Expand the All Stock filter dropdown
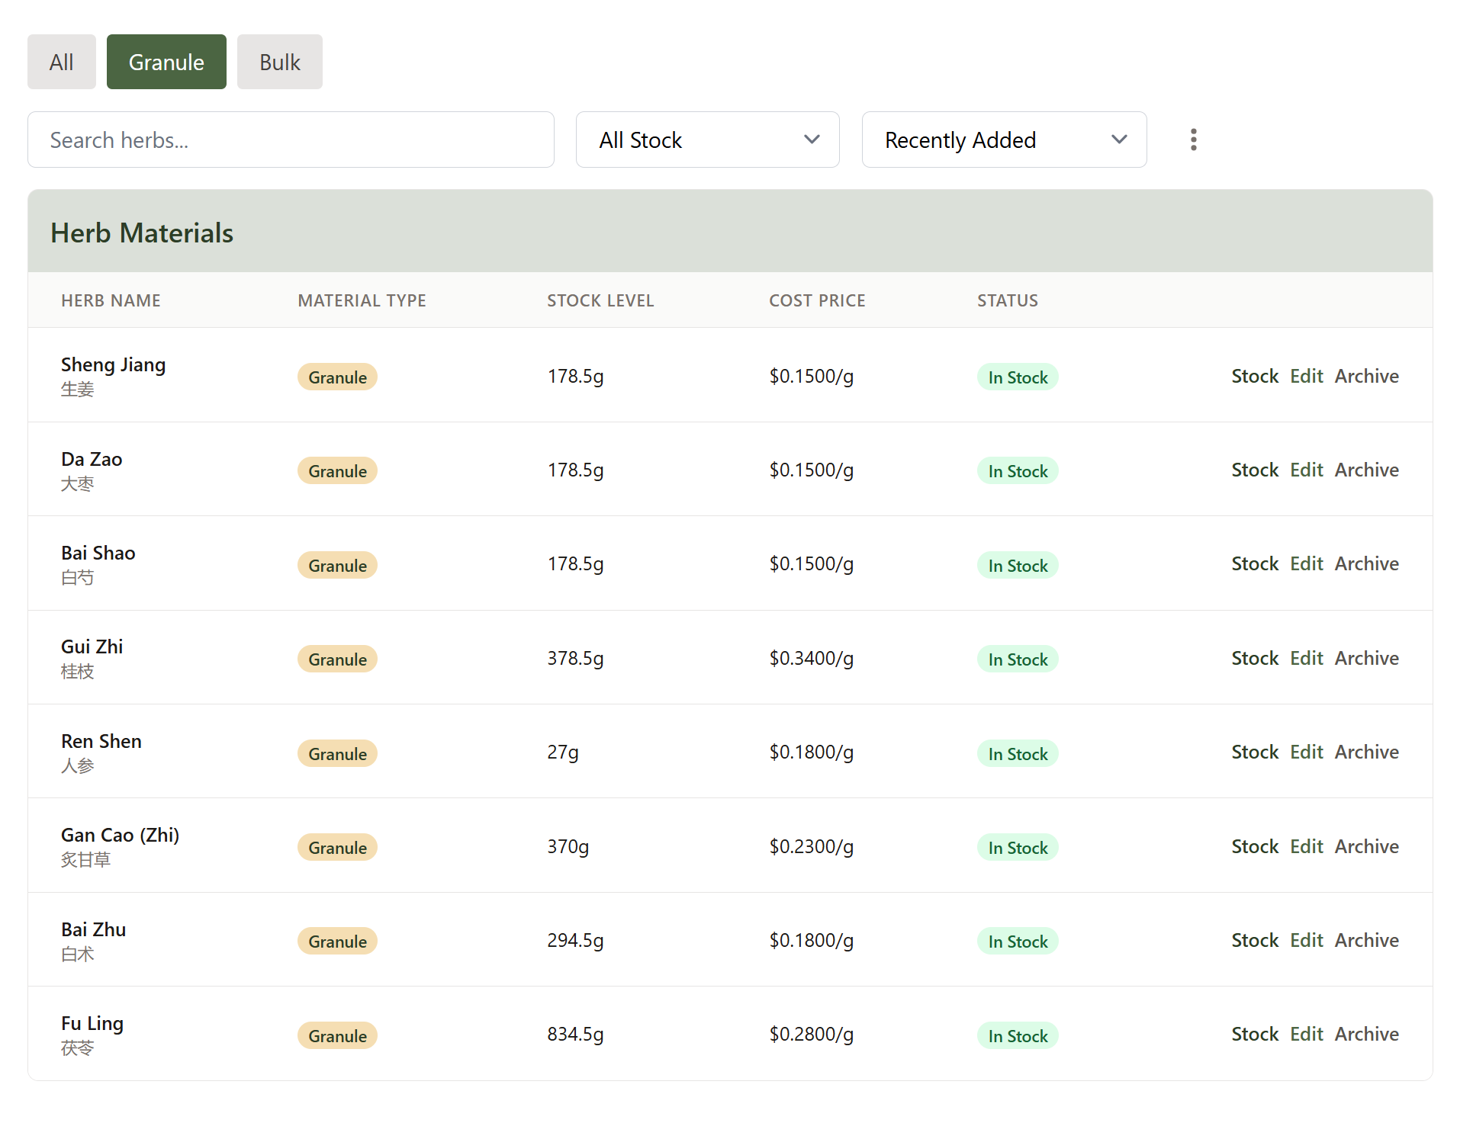The height and width of the screenshot is (1123, 1473). (706, 140)
